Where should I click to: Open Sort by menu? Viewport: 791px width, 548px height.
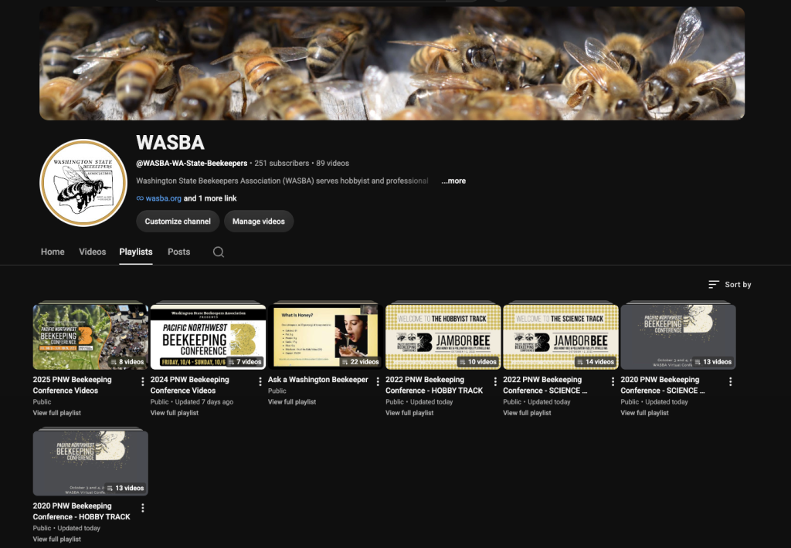click(x=729, y=285)
